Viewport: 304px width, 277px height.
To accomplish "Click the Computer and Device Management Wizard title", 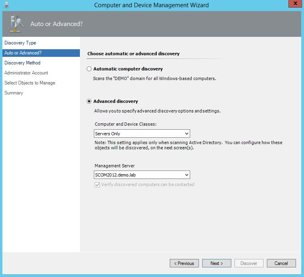I will [x=151, y=5].
